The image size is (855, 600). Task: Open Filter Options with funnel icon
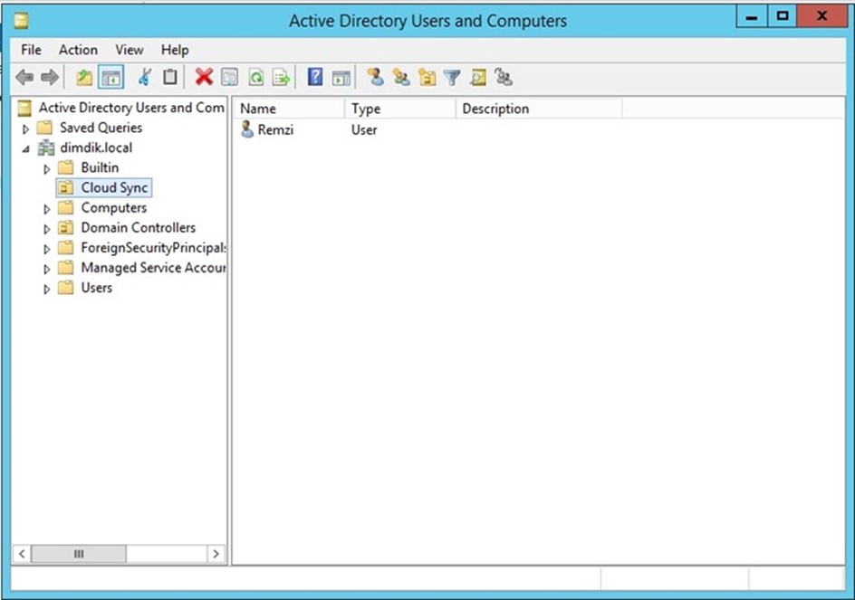tap(452, 78)
